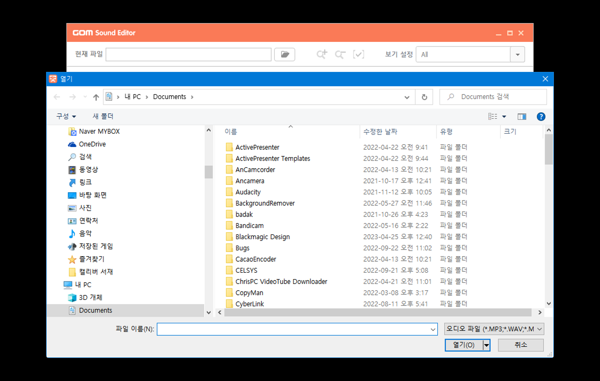Go up one folder level
Viewport: 600px width, 381px height.
point(96,97)
